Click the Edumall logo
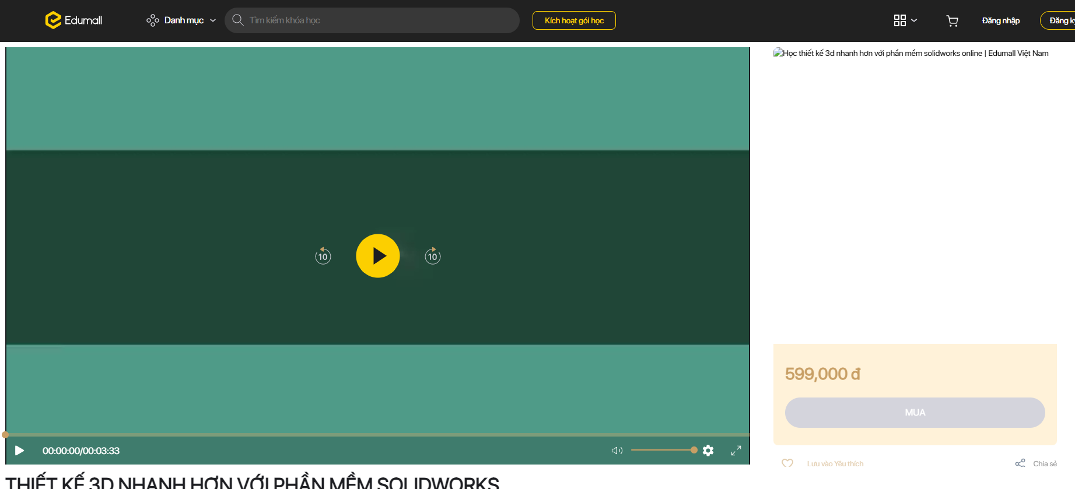1075x489 pixels. [73, 20]
